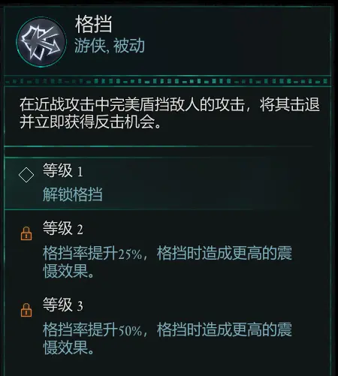Click the thin separator line above 等级 1
338x376 pixels.
[159, 146]
